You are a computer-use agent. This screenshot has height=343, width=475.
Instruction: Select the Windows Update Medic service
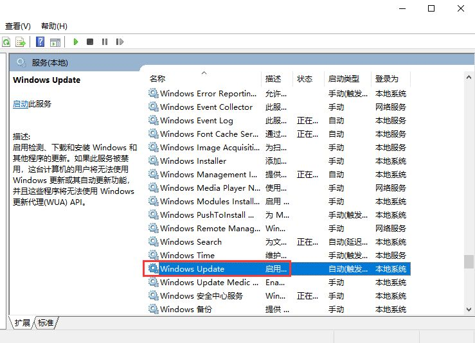(204, 282)
